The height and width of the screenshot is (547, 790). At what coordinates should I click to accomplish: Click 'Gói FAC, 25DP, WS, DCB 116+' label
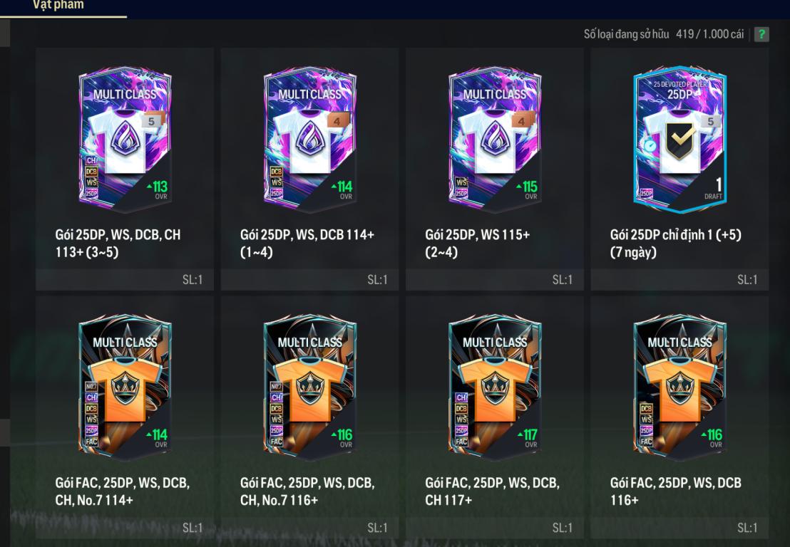[x=676, y=491]
